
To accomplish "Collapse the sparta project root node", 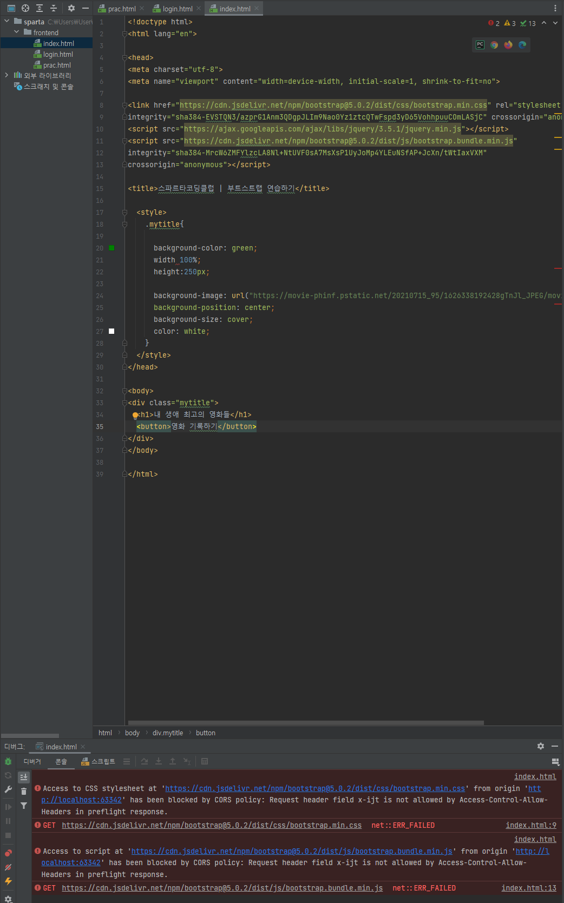I will [x=6, y=21].
